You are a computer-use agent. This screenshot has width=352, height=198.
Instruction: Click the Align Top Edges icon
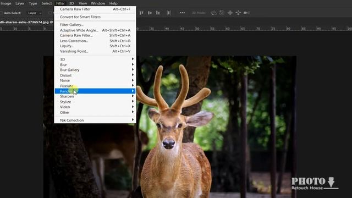coord(141,13)
